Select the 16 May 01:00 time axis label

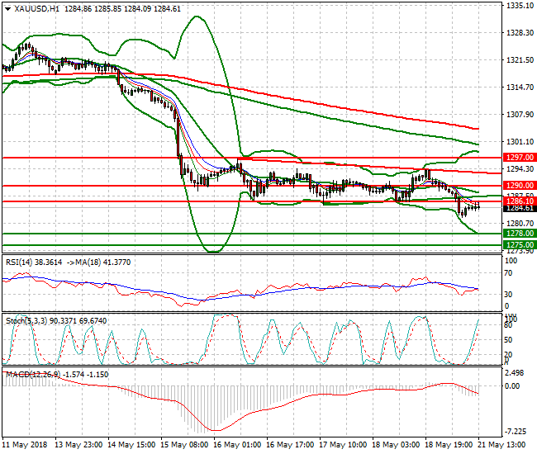point(237,445)
